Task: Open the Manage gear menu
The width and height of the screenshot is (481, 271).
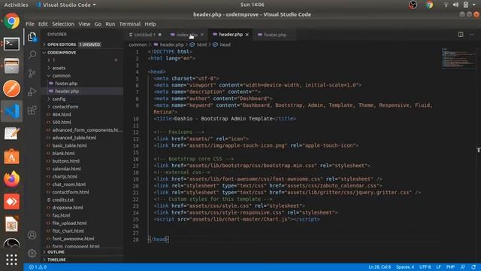Action: (32, 253)
